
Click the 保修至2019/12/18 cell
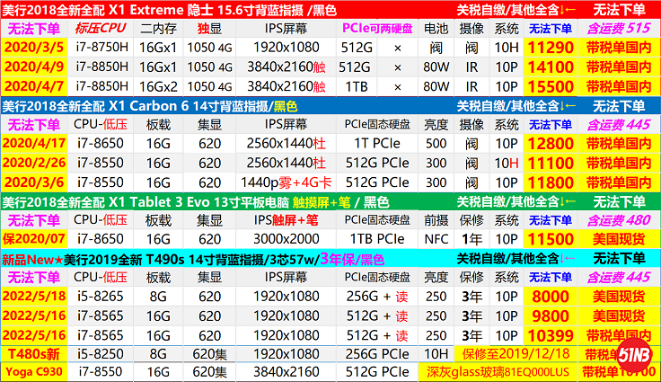click(516, 354)
